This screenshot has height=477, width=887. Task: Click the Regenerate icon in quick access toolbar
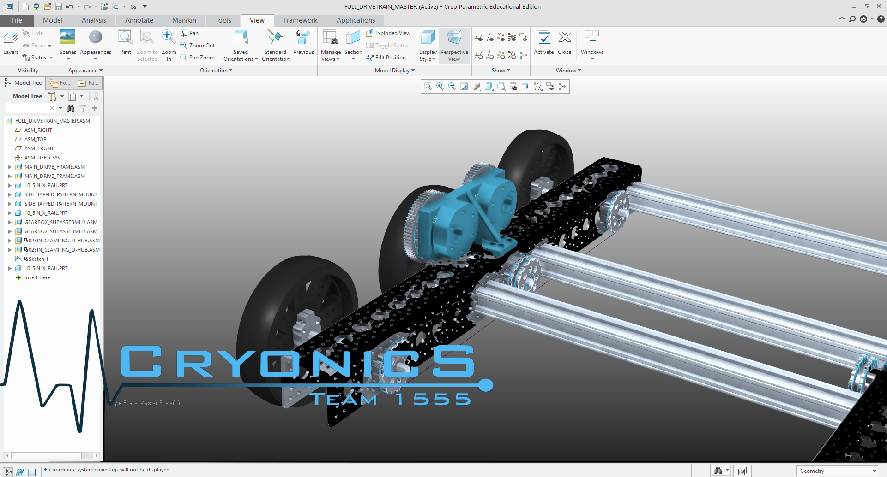pyautogui.click(x=104, y=6)
